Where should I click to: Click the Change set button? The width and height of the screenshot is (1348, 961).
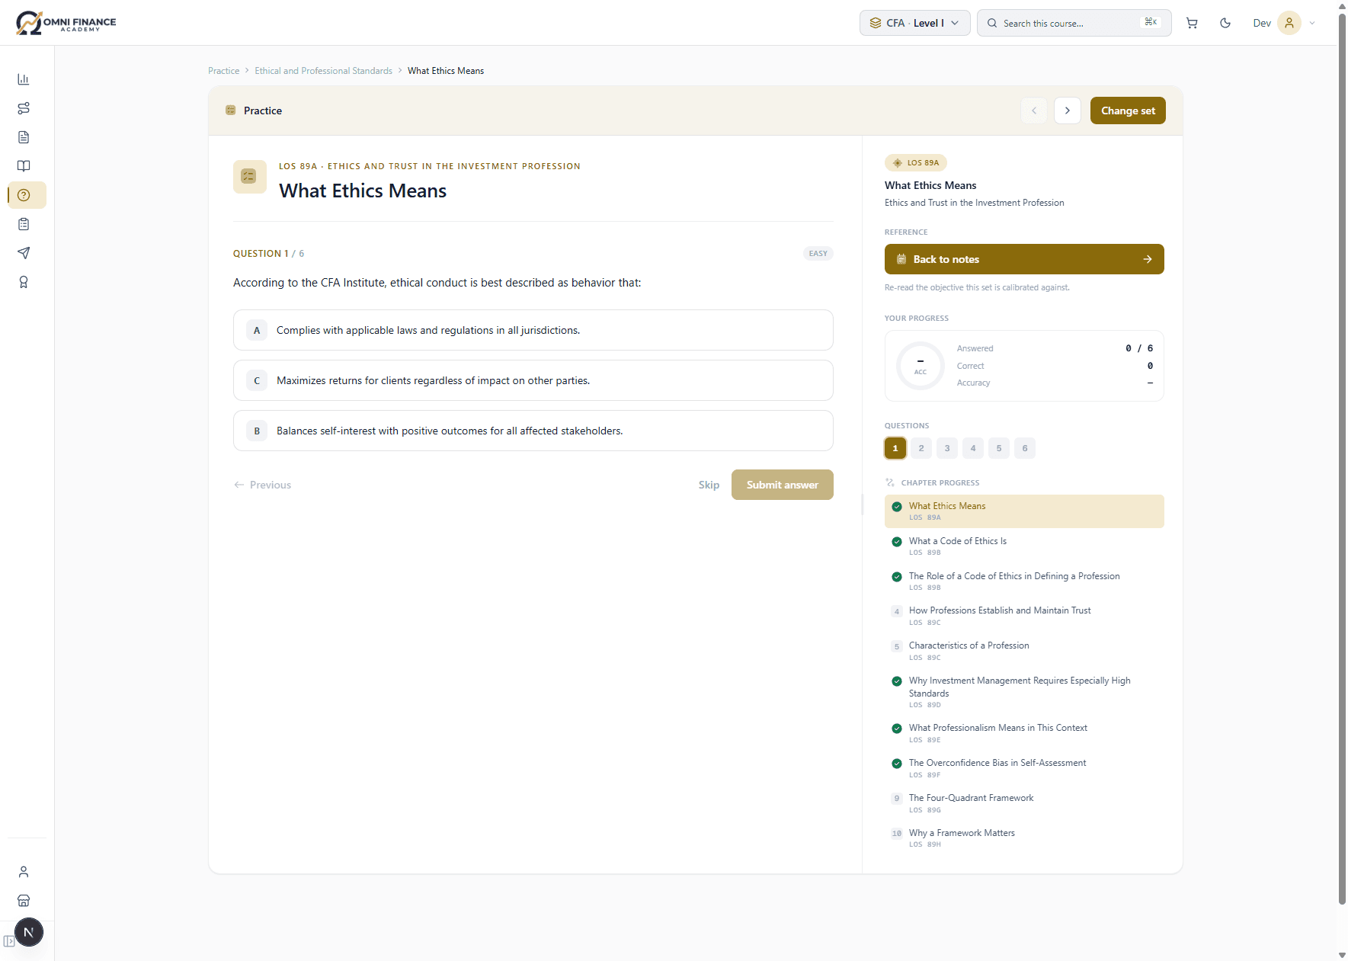[x=1128, y=111]
